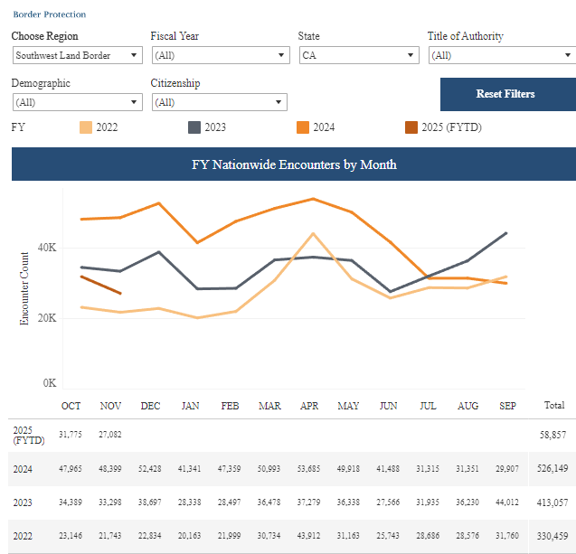Click the 38,697 cell value
576x554 pixels.
(x=150, y=502)
